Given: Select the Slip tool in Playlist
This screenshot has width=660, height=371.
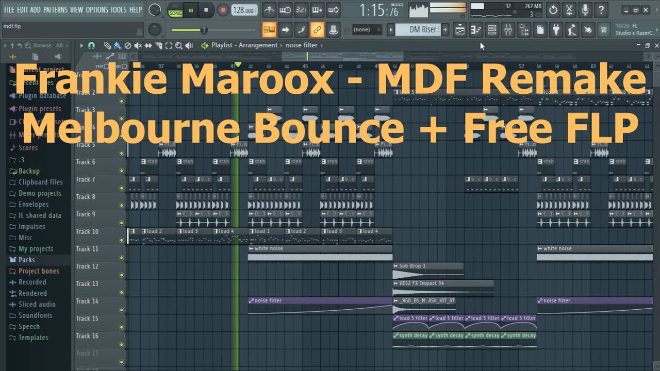Looking at the screenshot, I should coord(148,45).
